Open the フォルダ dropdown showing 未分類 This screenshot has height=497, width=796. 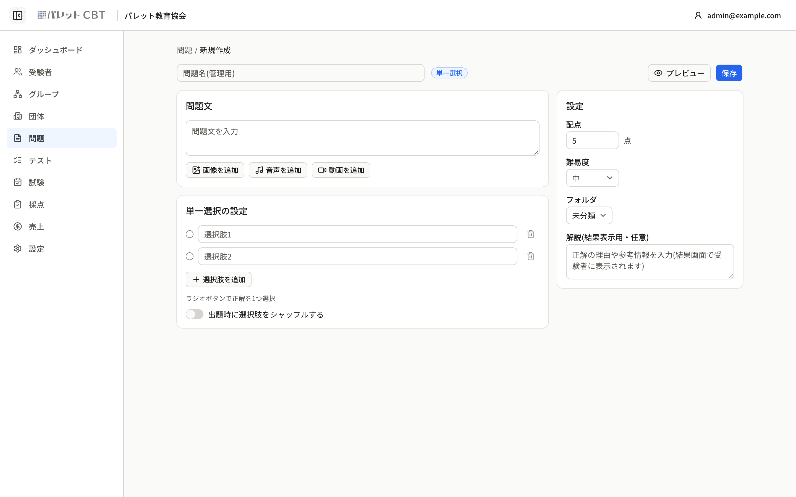point(589,215)
